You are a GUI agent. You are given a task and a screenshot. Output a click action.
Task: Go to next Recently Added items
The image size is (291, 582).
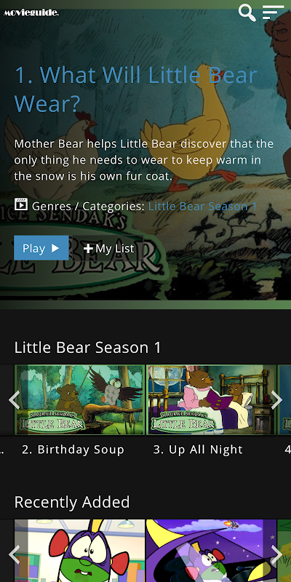click(x=277, y=554)
